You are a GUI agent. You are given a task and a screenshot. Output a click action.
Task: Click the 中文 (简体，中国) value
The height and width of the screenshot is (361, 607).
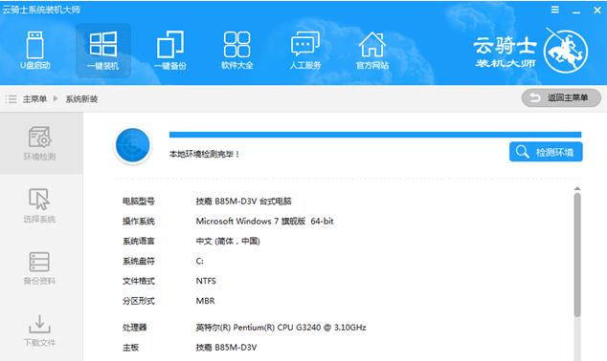click(228, 242)
